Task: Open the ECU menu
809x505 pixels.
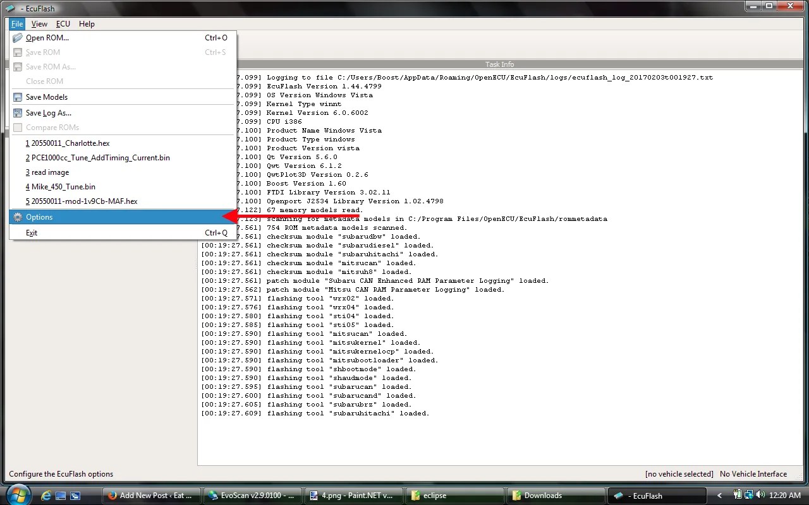Action: 63,24
